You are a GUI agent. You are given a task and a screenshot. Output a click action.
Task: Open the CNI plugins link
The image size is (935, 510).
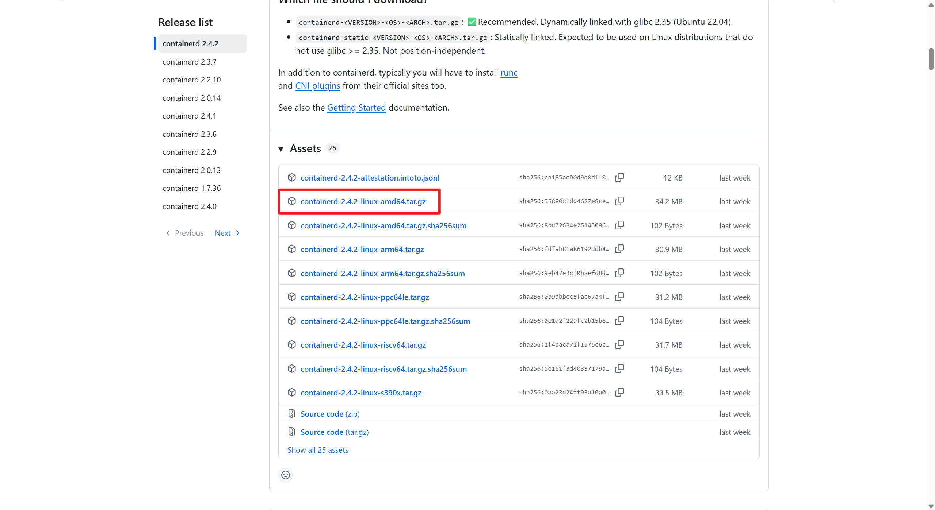click(x=317, y=86)
